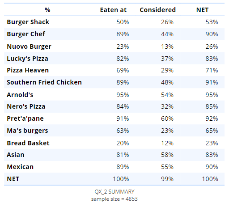Select Ma's burgers NET value 65%
This screenshot has height=203, width=233.
pos(212,131)
